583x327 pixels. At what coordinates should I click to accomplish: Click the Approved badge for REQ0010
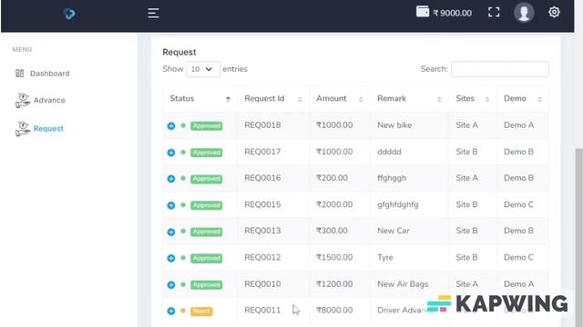coord(207,284)
